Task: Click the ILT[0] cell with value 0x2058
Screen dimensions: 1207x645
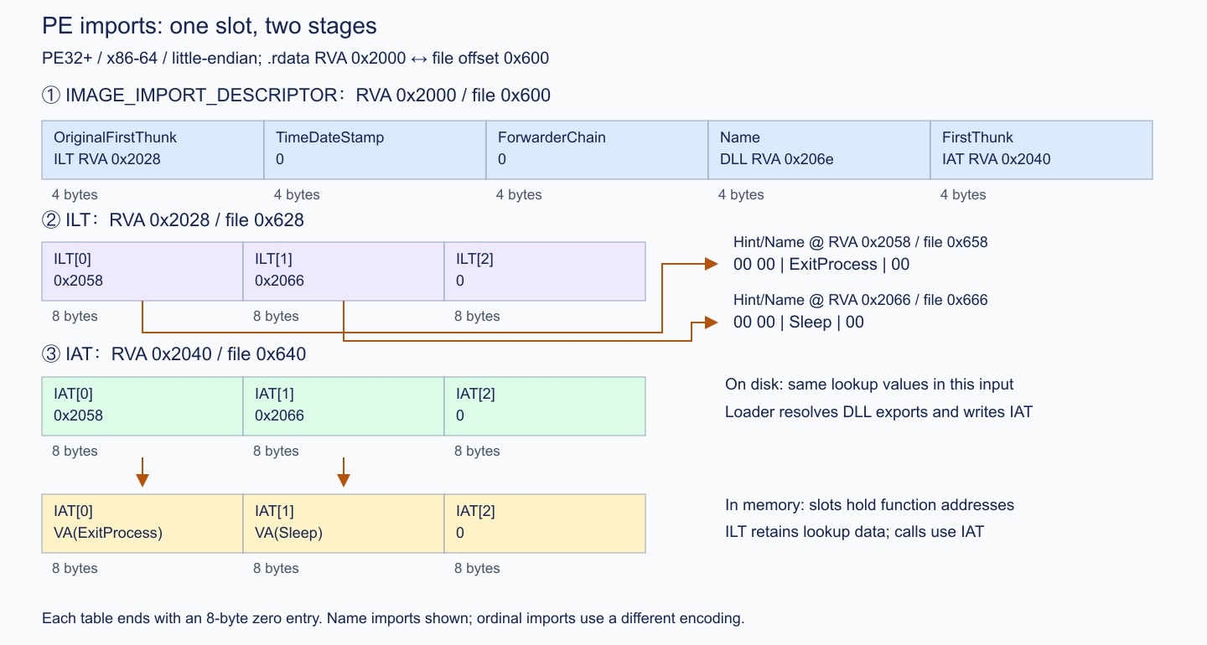Action: (x=142, y=271)
